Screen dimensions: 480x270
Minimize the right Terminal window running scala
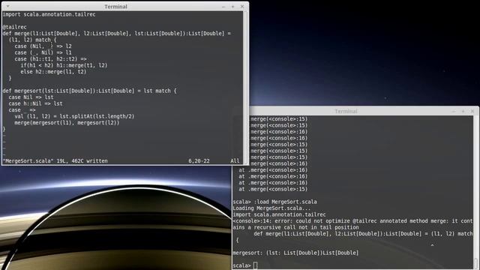point(454,111)
